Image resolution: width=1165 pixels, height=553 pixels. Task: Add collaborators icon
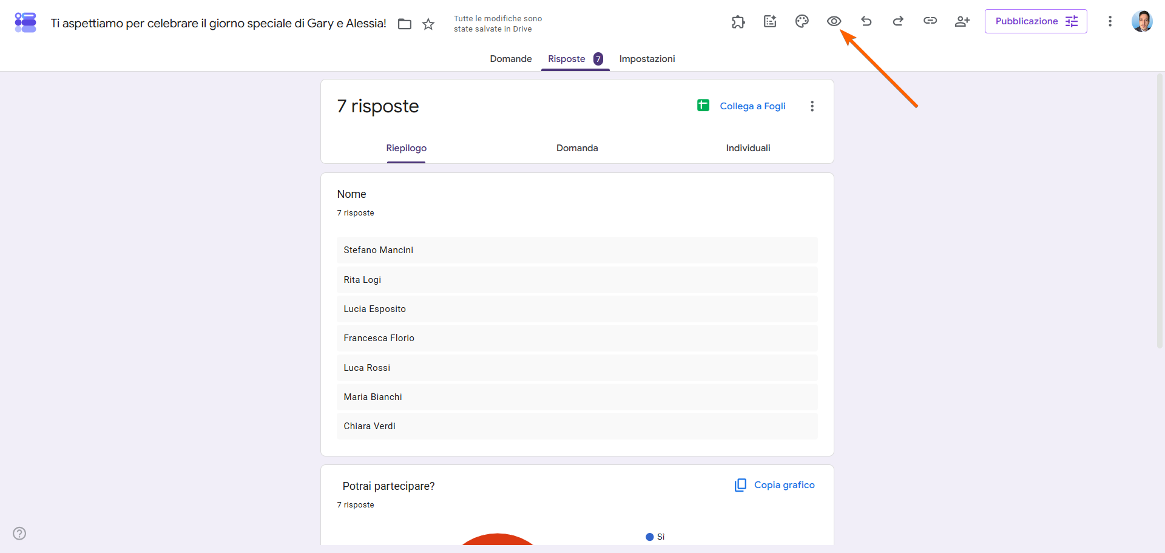tap(962, 22)
